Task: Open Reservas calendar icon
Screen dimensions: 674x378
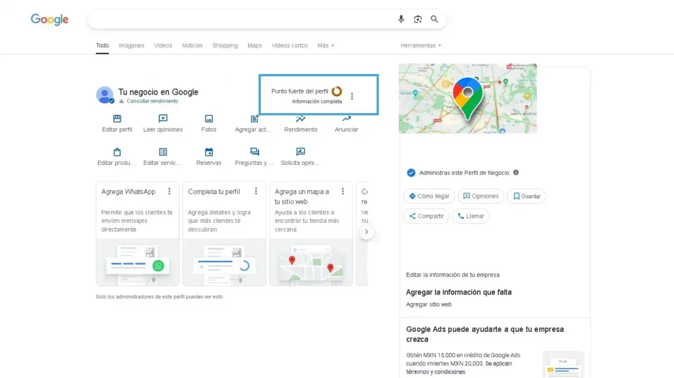Action: tap(209, 152)
